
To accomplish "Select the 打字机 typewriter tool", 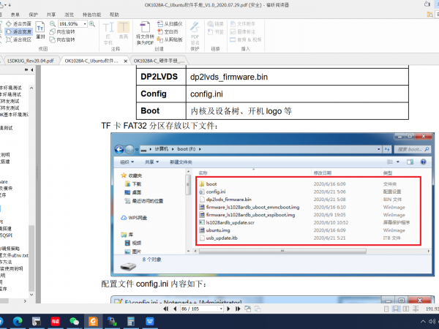I will 108,34.
